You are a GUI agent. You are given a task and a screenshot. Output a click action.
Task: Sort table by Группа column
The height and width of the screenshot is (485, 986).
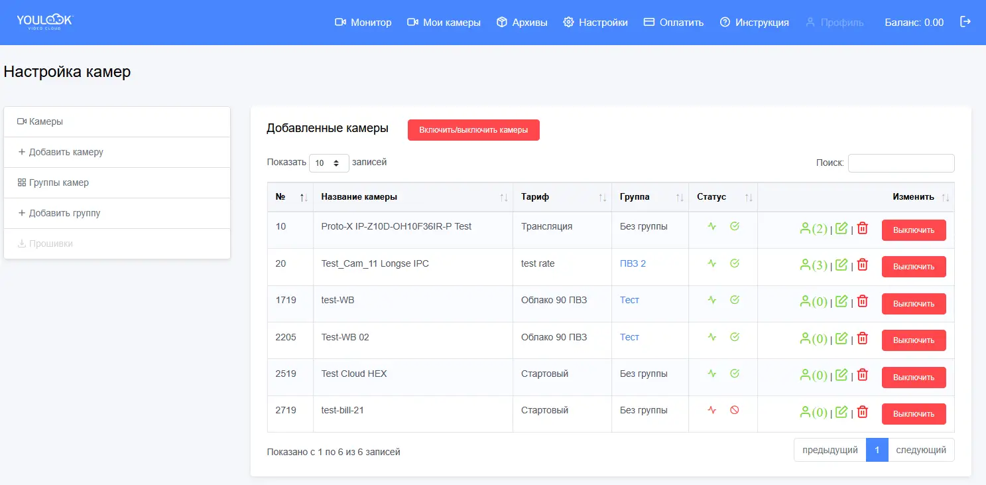650,197
